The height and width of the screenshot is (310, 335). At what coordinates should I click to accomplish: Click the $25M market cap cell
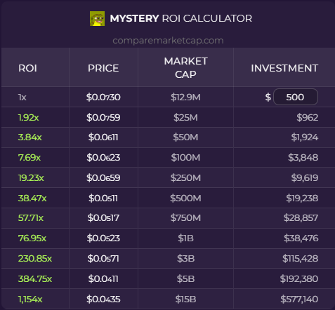coord(185,117)
